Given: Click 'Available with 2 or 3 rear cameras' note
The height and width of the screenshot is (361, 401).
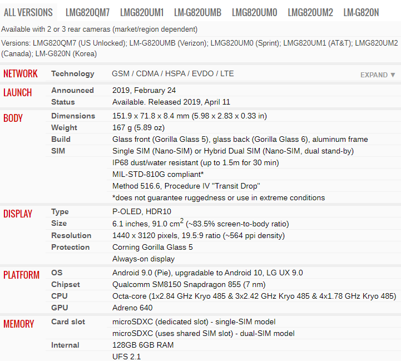Looking at the screenshot, I should 99,29.
